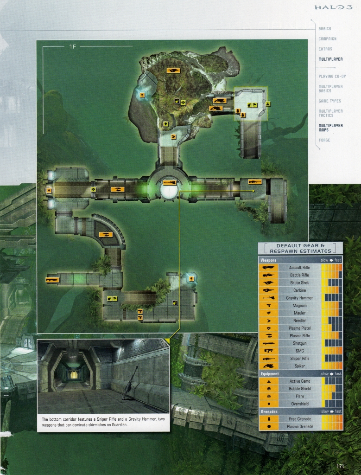This screenshot has height=475, width=361.
Task: Select the Bubble Shield legend icon
Action: click(x=268, y=389)
